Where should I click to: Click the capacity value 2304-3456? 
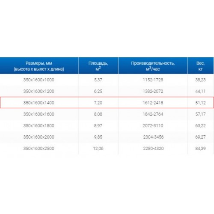(153, 137)
